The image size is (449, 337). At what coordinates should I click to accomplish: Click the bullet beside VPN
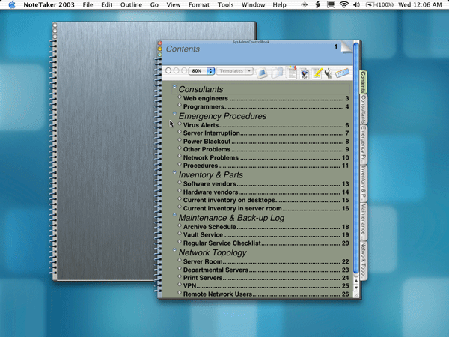point(180,285)
